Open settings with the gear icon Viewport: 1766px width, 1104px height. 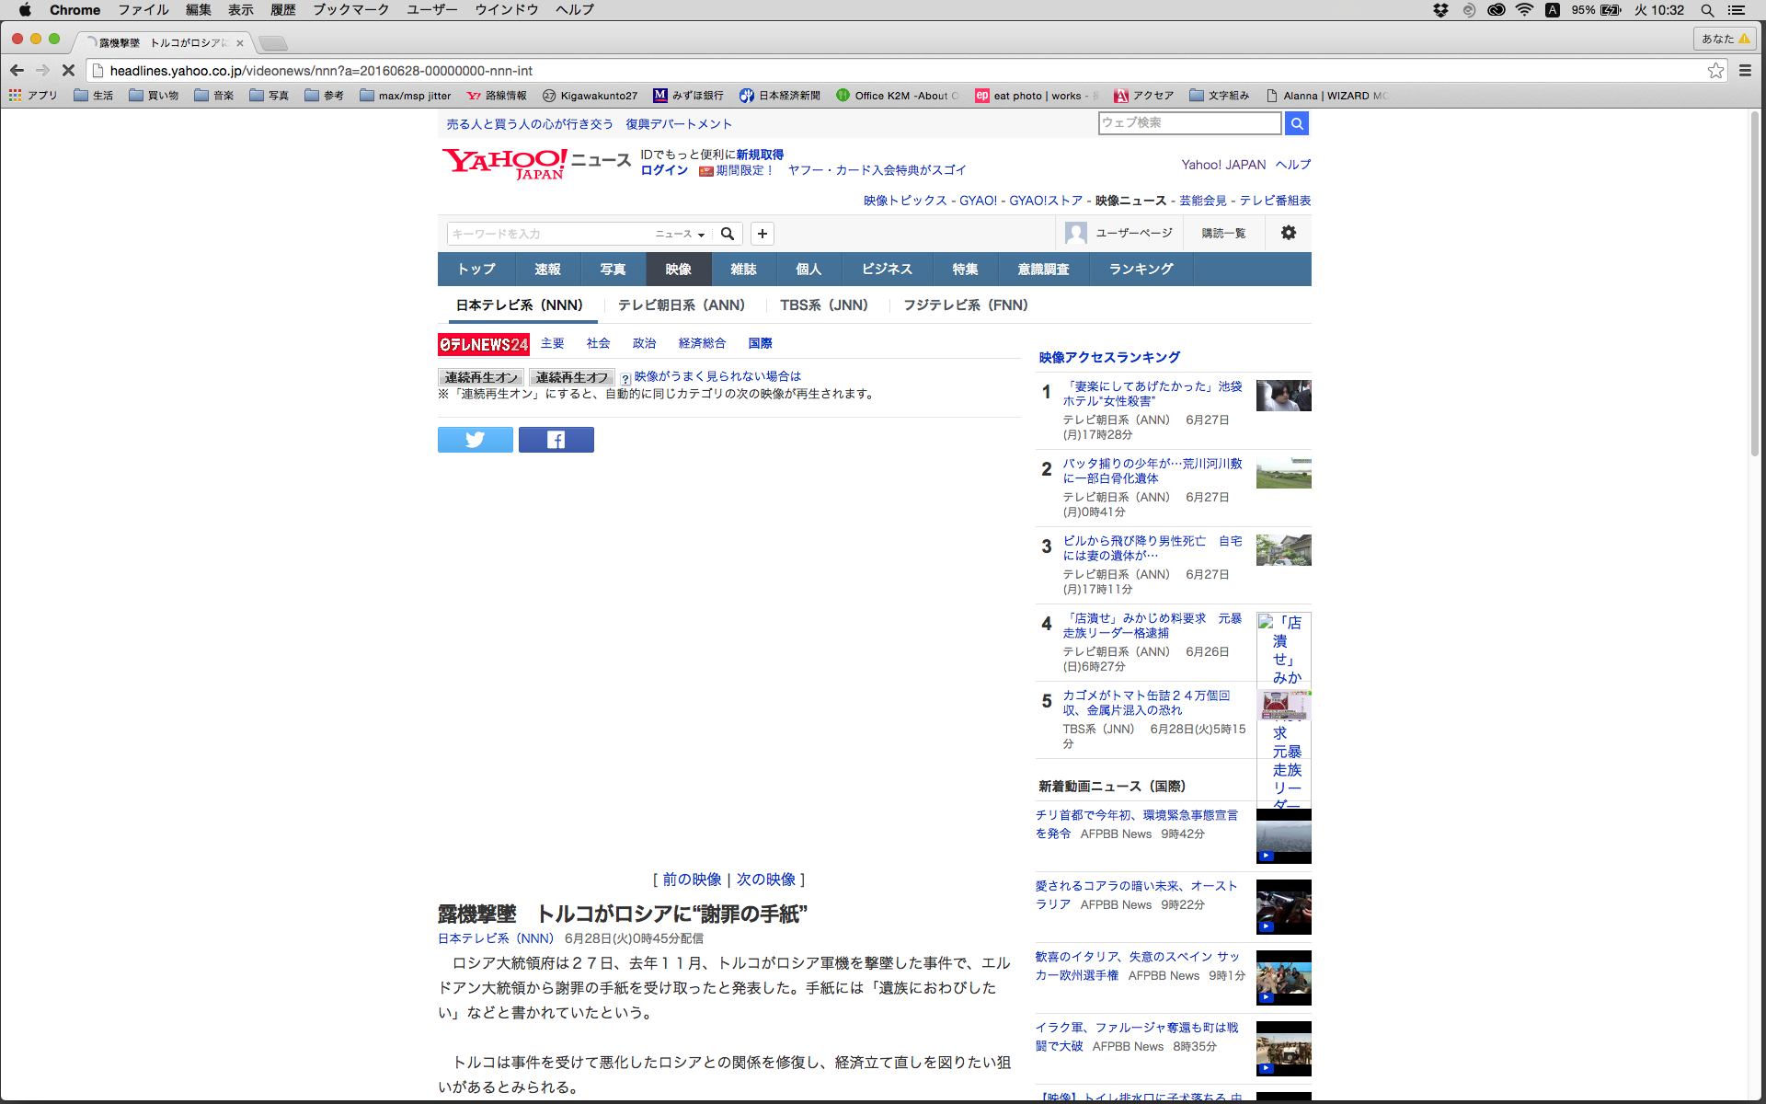[x=1288, y=233]
